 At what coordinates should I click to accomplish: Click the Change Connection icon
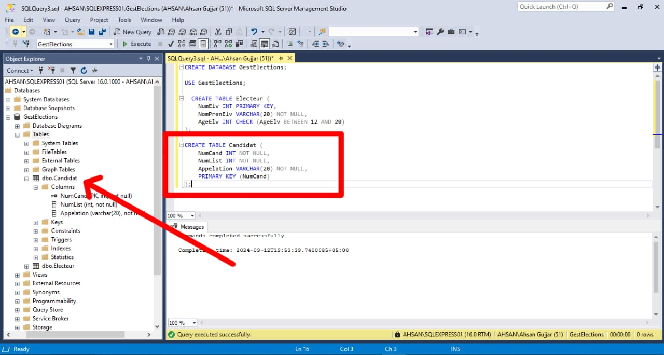tap(25, 44)
